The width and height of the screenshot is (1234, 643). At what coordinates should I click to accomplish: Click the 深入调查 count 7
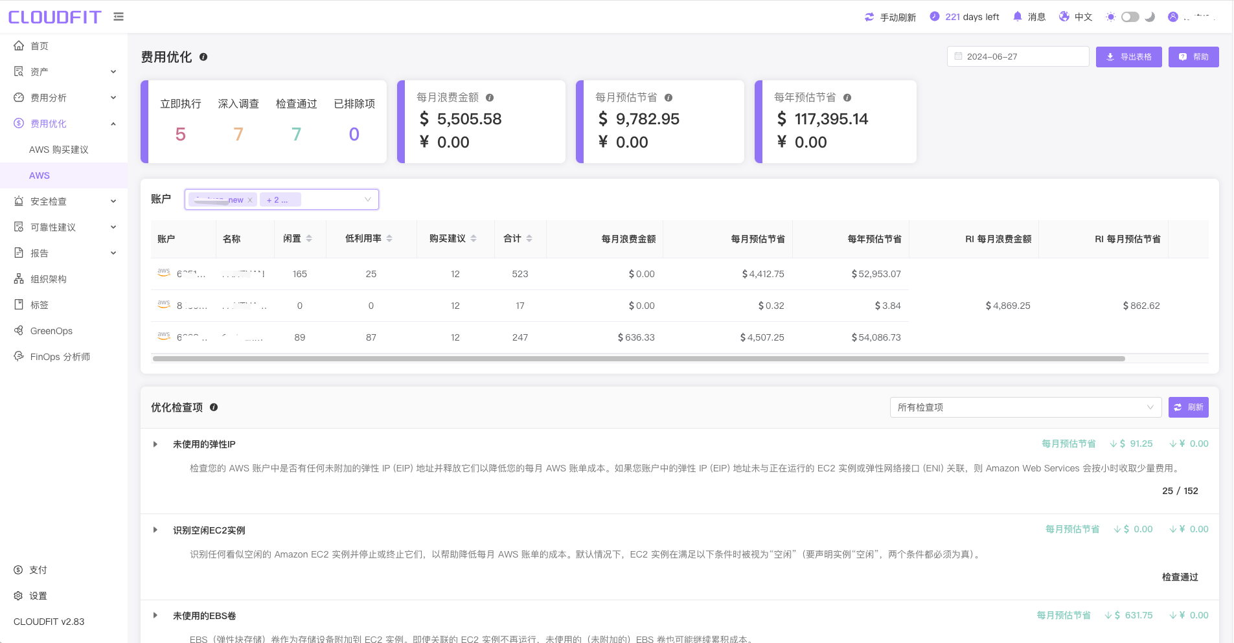(238, 134)
